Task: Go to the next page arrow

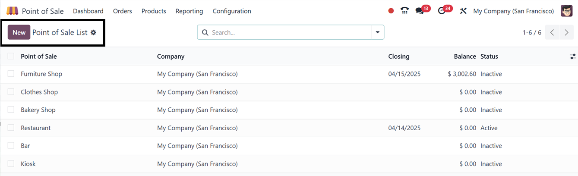Action: click(x=566, y=32)
